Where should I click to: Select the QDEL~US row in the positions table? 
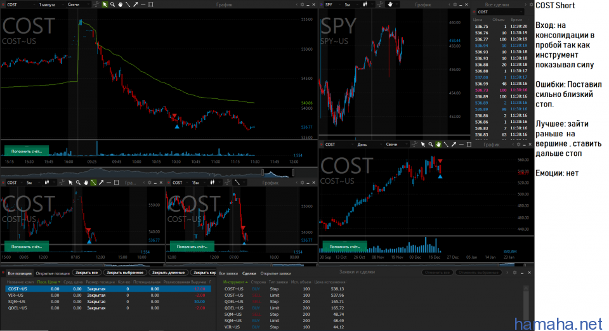click(108, 308)
